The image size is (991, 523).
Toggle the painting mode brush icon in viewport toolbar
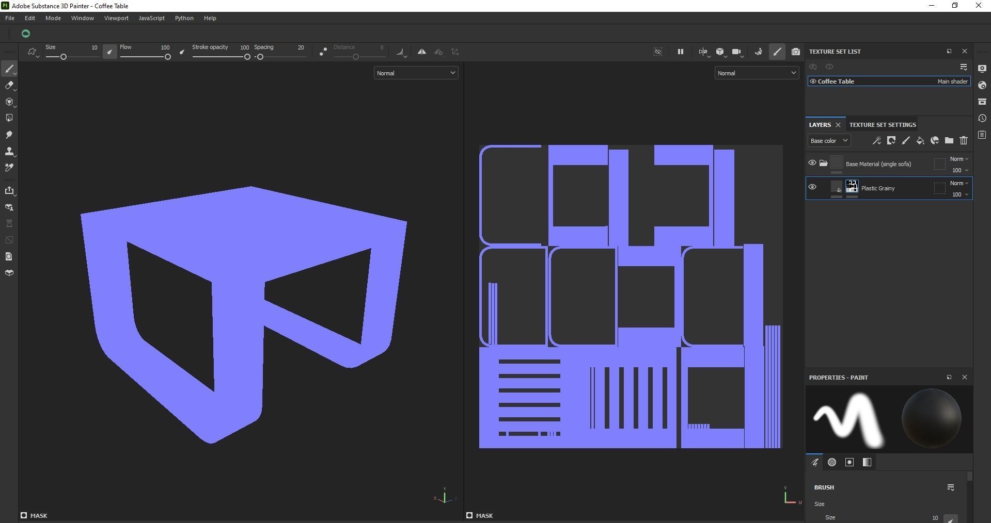777,52
